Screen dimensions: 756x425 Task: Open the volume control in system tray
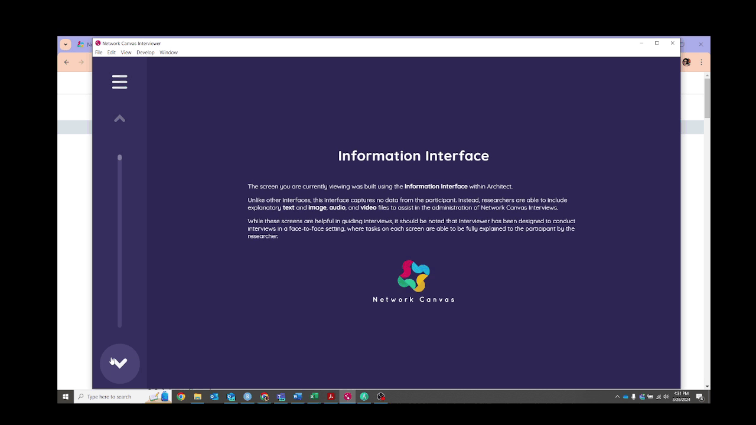[x=666, y=397]
